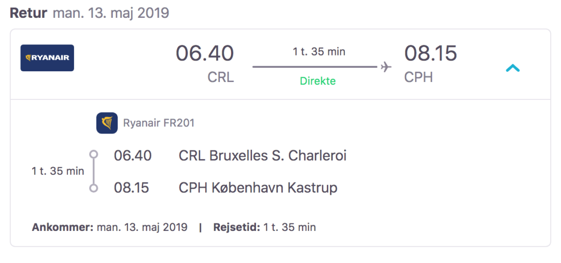Select the Ryanair FR201 flight number text

[x=159, y=123]
